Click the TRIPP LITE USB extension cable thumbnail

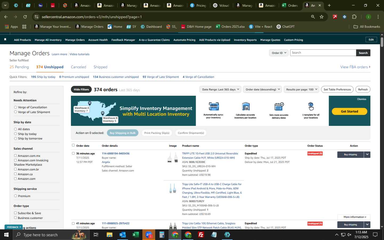pyautogui.click(x=173, y=157)
